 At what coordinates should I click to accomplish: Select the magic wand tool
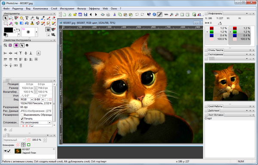[x=11, y=23]
